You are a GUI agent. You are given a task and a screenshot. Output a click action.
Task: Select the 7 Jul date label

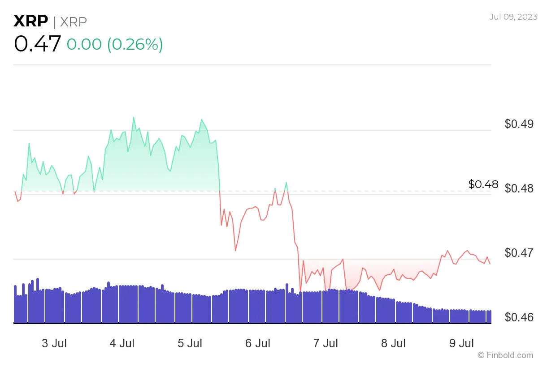click(326, 344)
